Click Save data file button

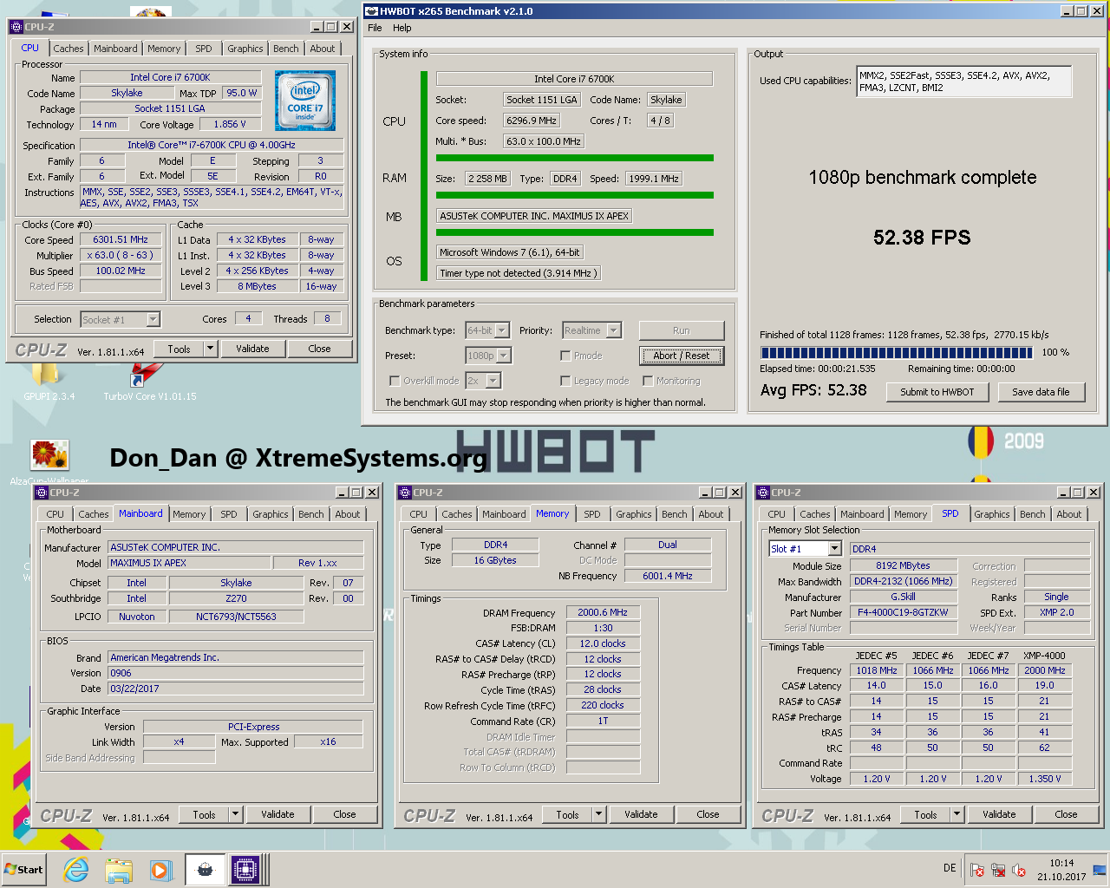click(1041, 392)
